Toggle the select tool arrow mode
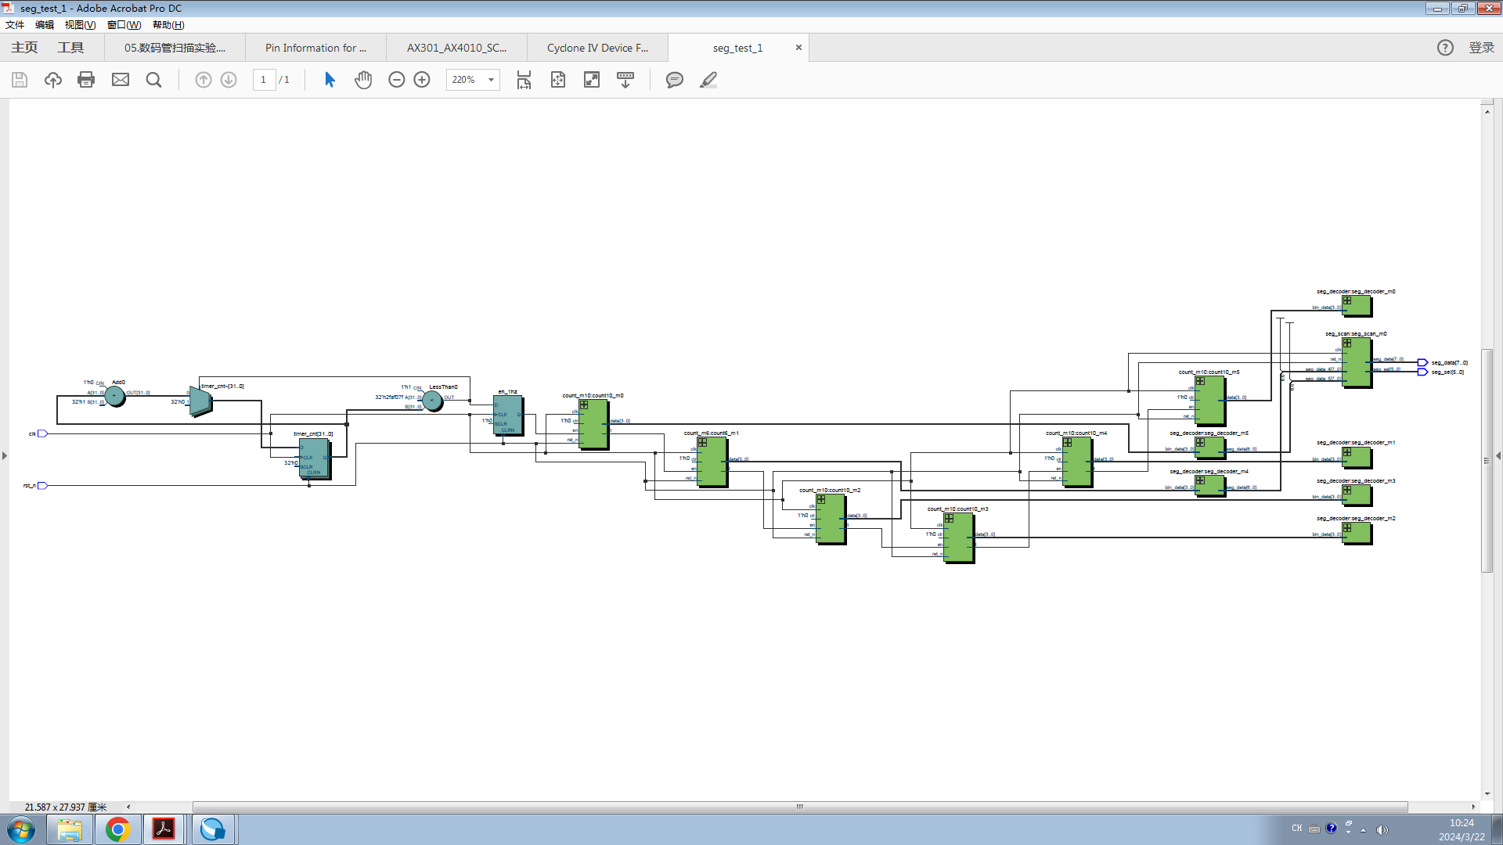 (x=330, y=80)
